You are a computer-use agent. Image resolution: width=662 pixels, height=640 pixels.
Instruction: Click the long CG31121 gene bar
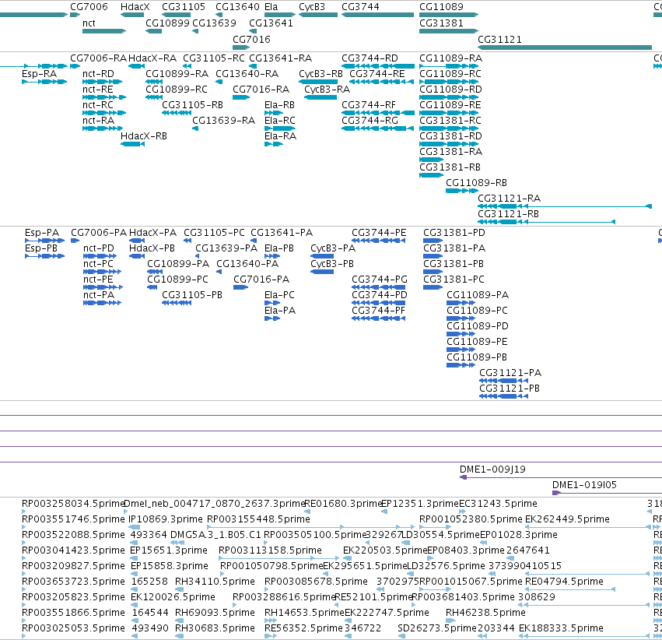point(565,47)
